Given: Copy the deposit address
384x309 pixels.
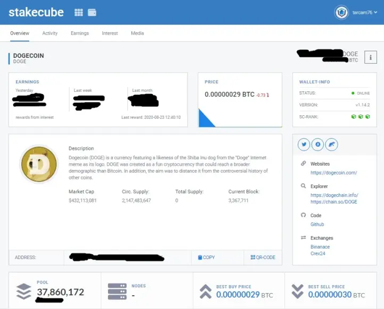Looking at the screenshot, I should coord(206,257).
